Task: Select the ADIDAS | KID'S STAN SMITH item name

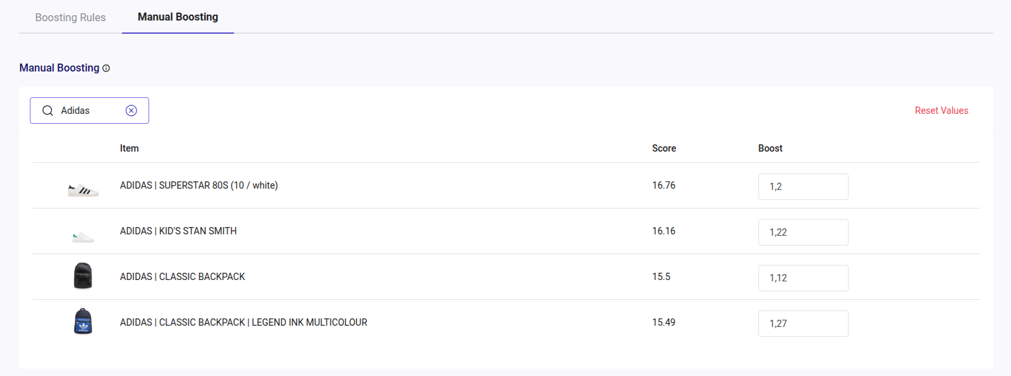Action: 178,231
